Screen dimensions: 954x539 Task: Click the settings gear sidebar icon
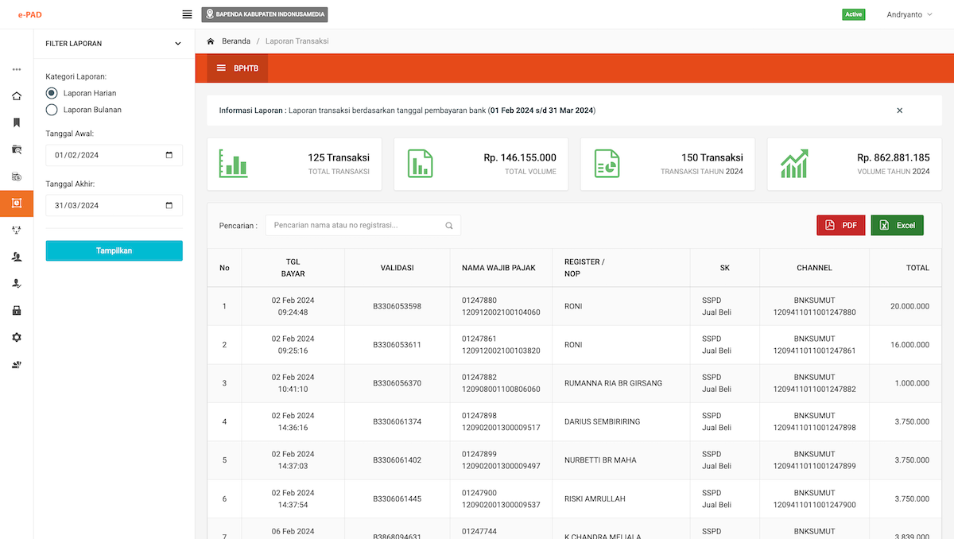click(x=17, y=337)
